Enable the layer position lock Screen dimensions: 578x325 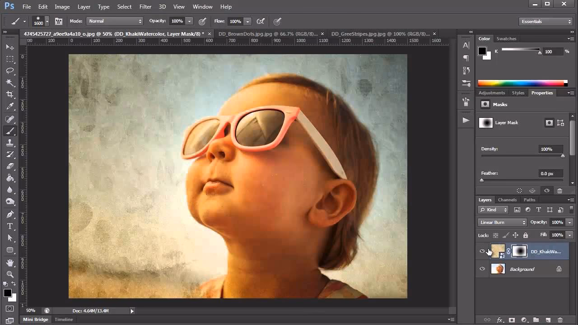pos(515,235)
